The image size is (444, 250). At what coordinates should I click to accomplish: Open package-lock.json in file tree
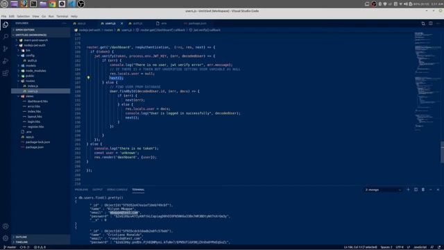(x=40, y=142)
